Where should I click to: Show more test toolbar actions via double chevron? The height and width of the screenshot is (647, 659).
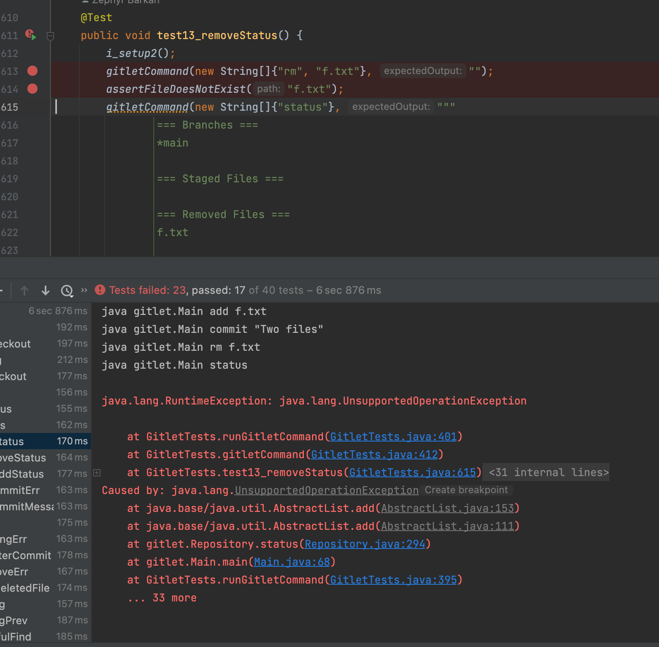tap(84, 290)
